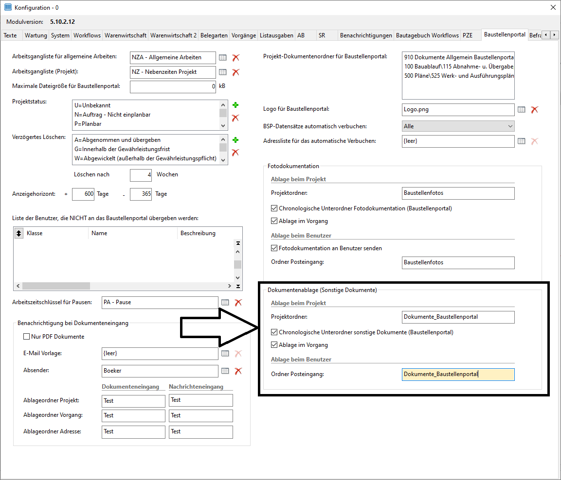
Task: Toggle Fotodokumentation an Benutzer senden
Action: pyautogui.click(x=274, y=248)
